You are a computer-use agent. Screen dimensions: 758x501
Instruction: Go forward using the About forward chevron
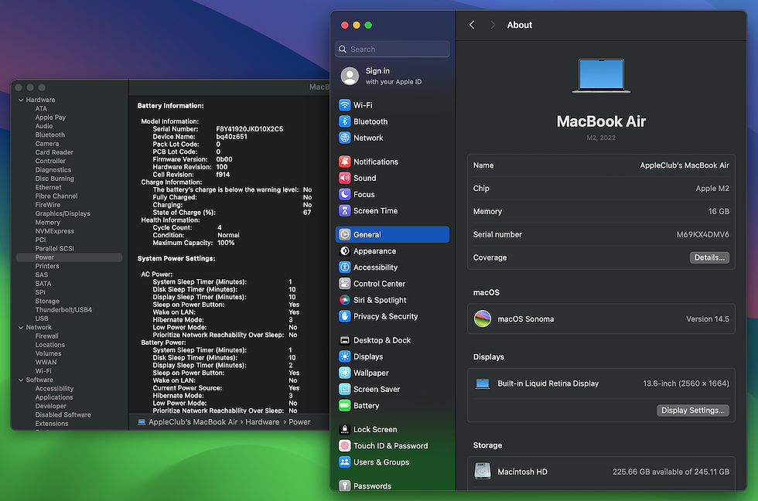492,25
